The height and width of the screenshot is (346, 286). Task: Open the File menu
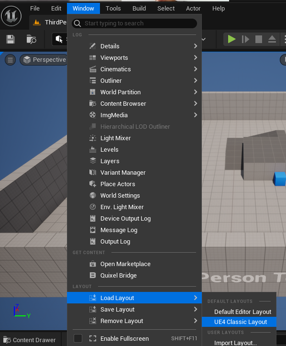[35, 9]
